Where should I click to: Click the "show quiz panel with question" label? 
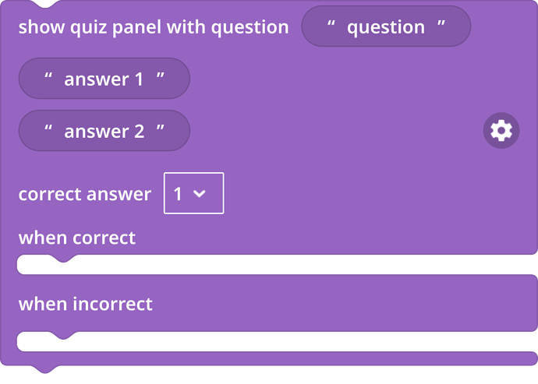(154, 27)
